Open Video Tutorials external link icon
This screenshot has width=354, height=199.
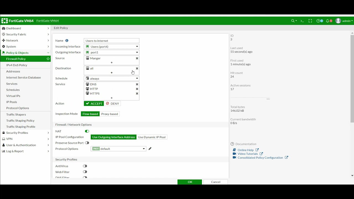click(x=261, y=154)
